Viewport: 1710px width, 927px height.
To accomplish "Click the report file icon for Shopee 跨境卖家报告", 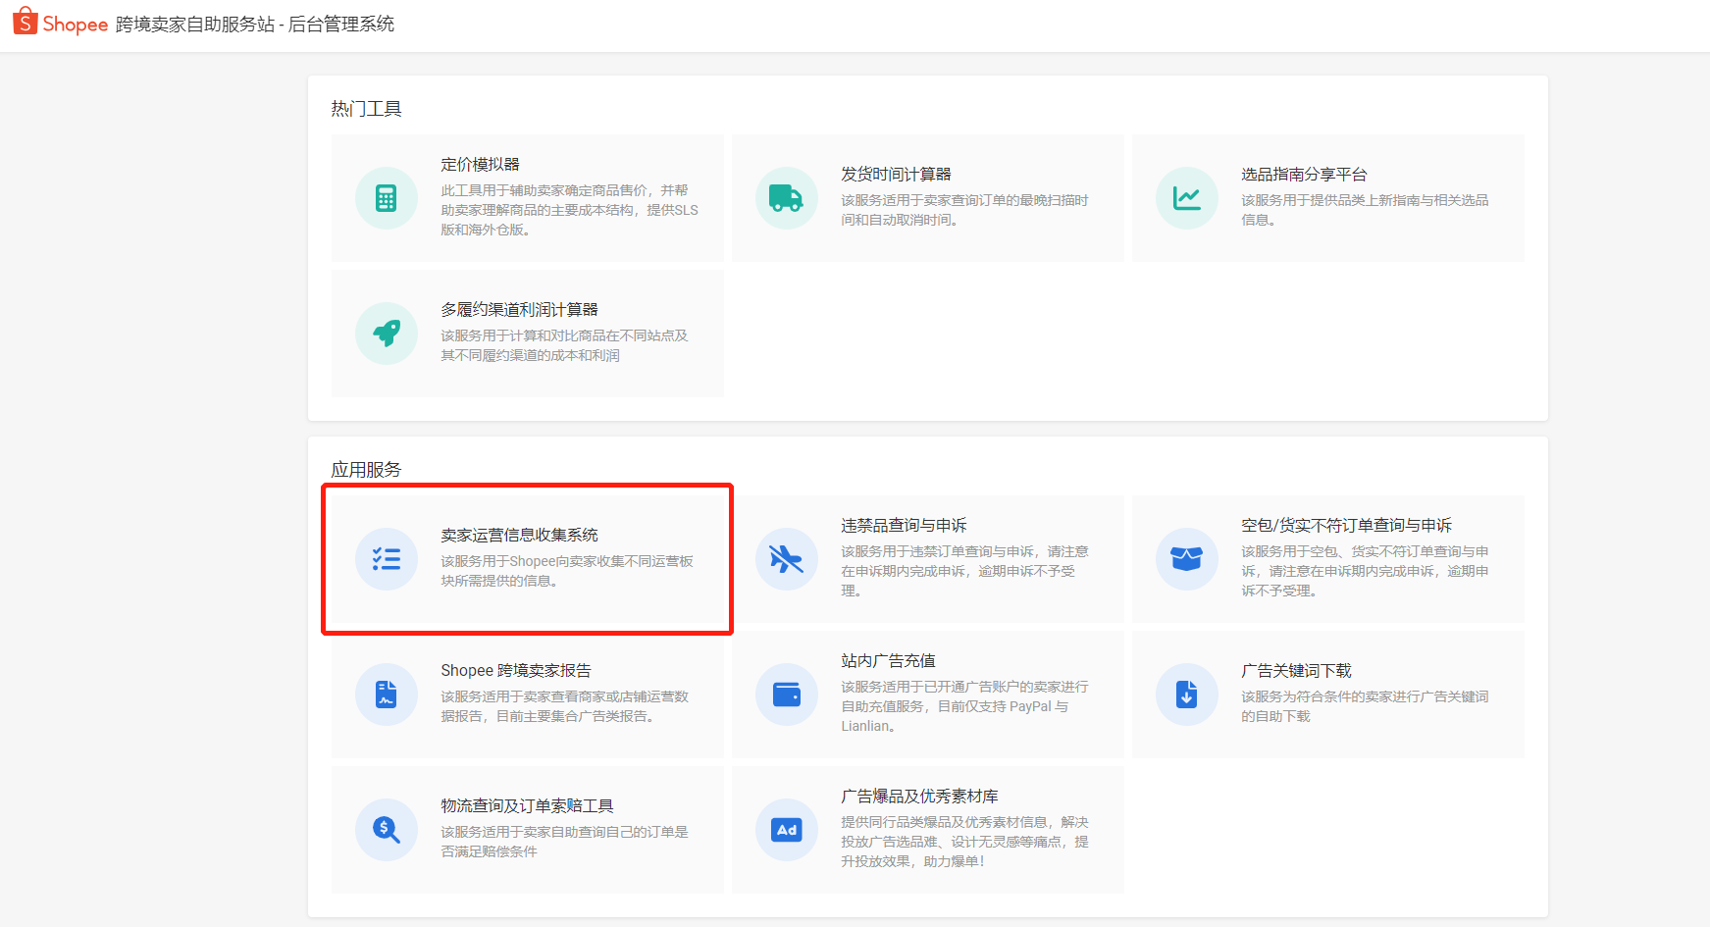I will tap(387, 695).
